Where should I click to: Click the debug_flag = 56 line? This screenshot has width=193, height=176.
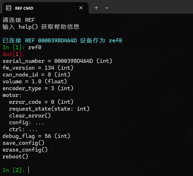tap(36, 136)
